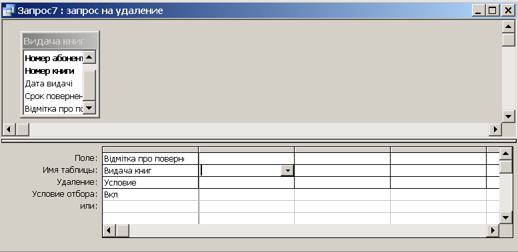Click the 'Вкл' criteria cell
Screen dimensions: 518x252
(151, 194)
